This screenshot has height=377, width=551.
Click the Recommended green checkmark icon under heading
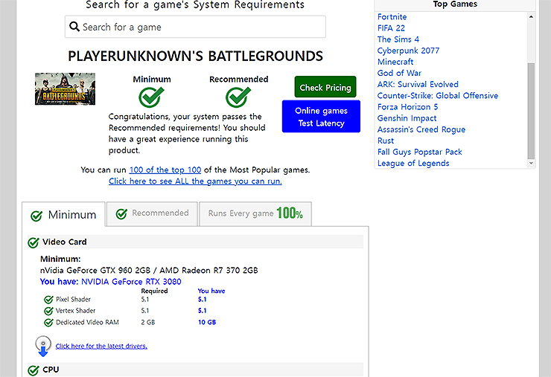click(238, 97)
